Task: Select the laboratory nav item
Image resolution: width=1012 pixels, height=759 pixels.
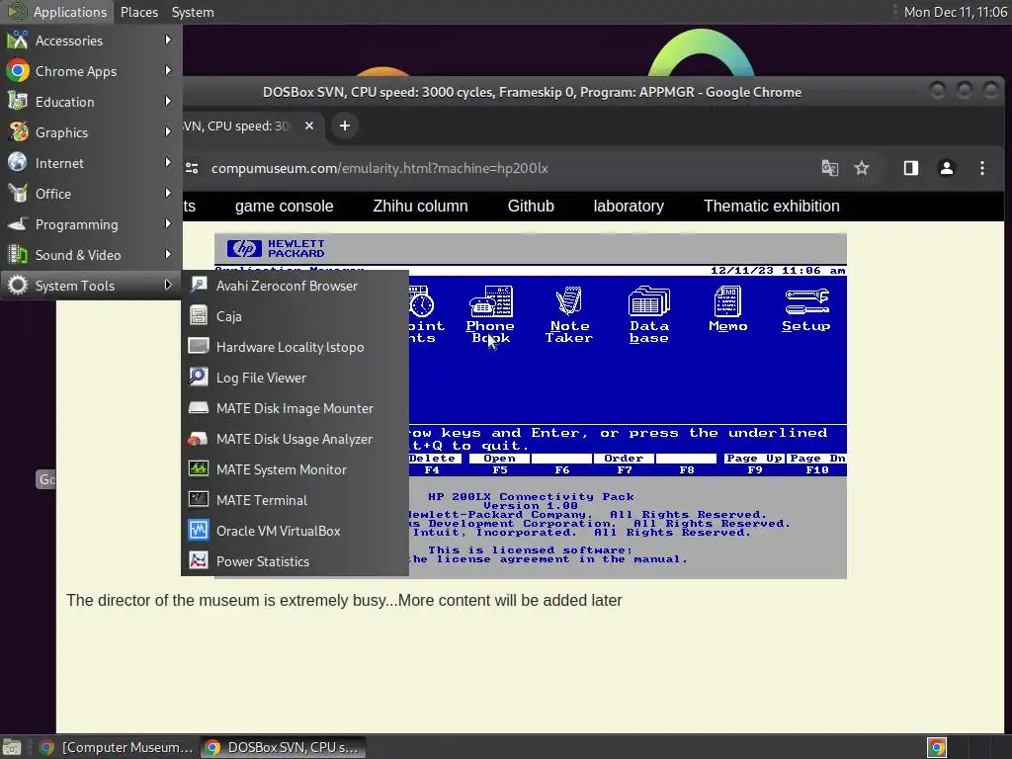Action: [629, 206]
